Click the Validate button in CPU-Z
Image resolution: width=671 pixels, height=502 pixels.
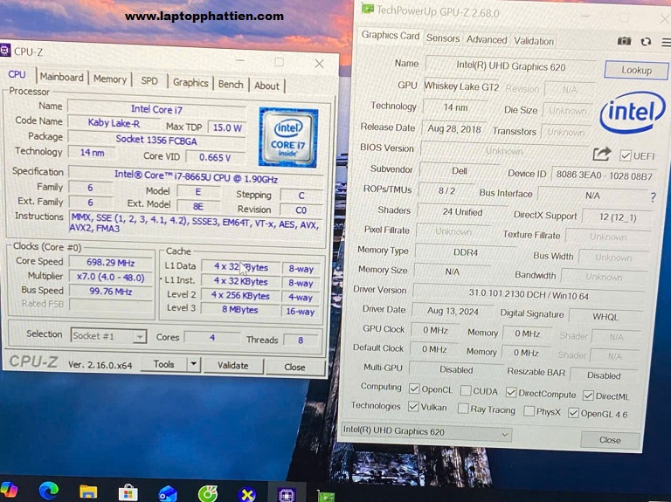pos(232,366)
